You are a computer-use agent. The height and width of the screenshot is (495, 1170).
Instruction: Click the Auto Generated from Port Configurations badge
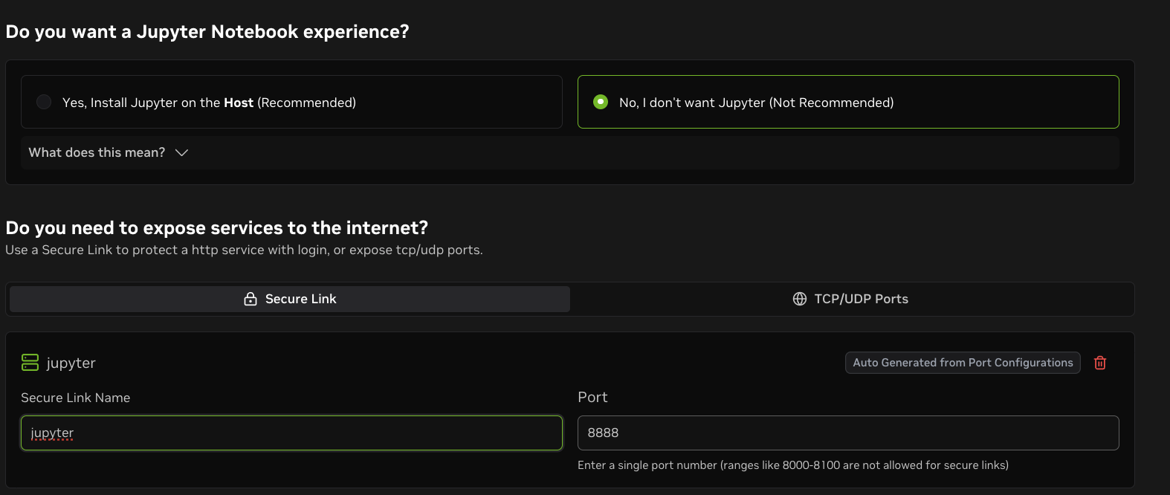tap(963, 363)
